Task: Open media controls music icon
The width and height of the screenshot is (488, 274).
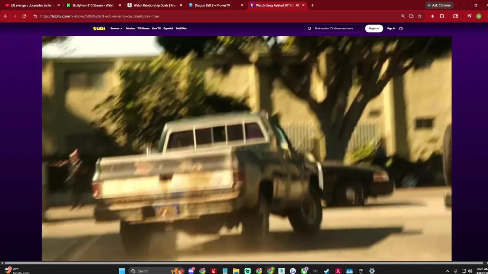Action: pos(469,16)
